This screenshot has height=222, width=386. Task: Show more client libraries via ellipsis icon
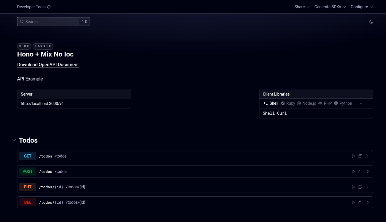coord(361,103)
